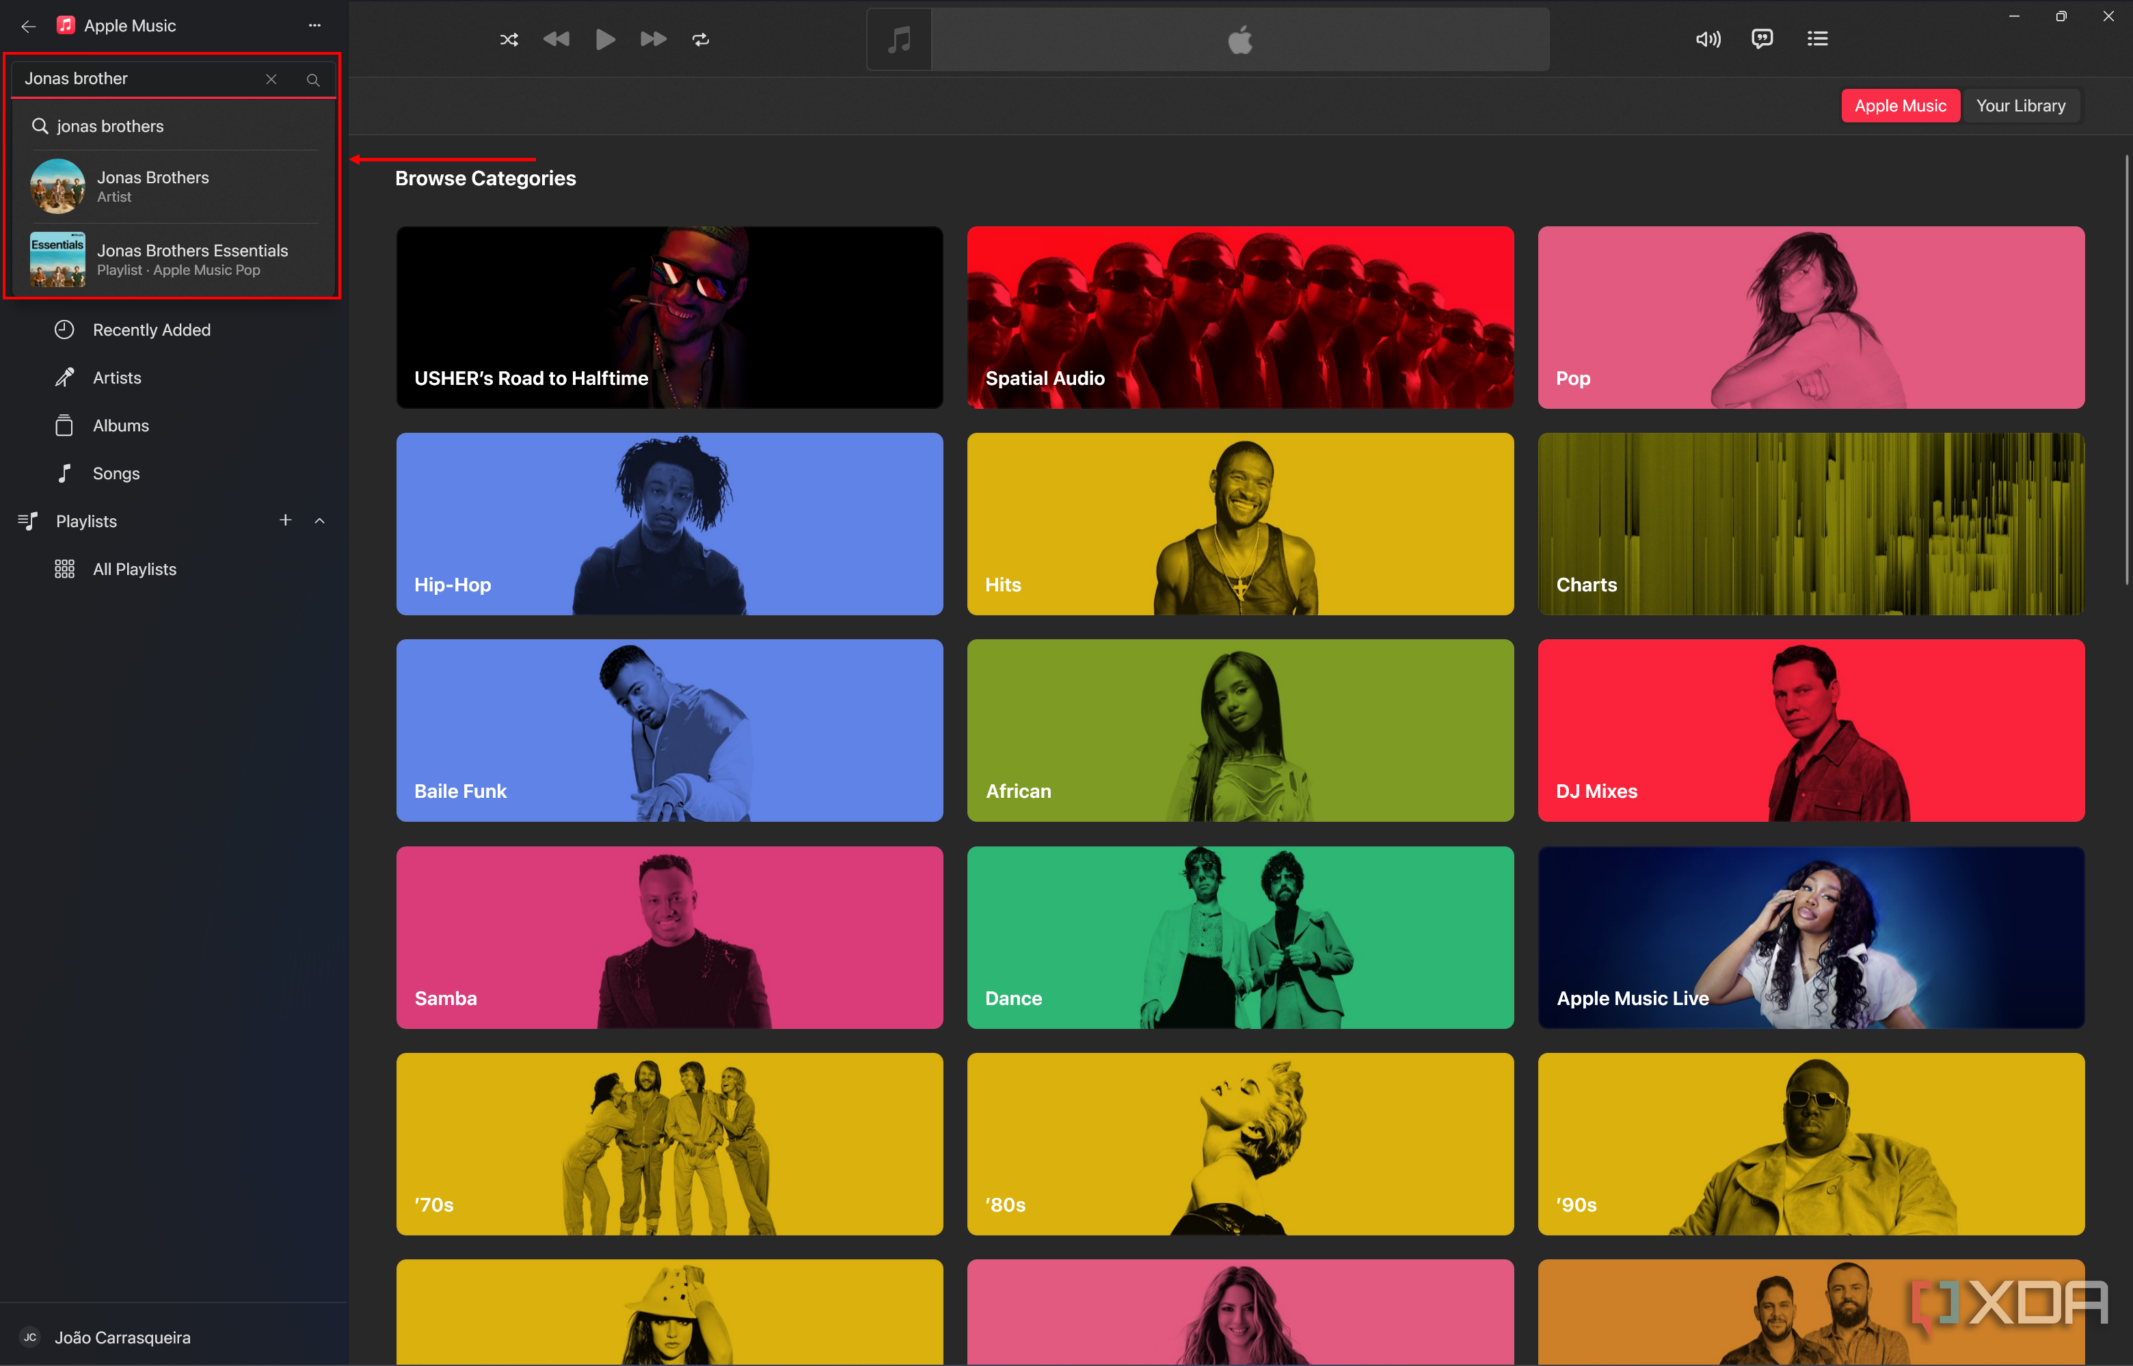Image resolution: width=2133 pixels, height=1366 pixels.
Task: Open the Jonas Brothers Essentials playlist suggestion
Action: tap(193, 259)
